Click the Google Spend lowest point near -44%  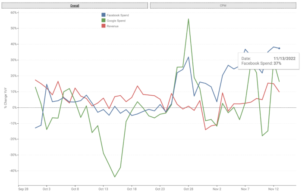click(x=115, y=177)
